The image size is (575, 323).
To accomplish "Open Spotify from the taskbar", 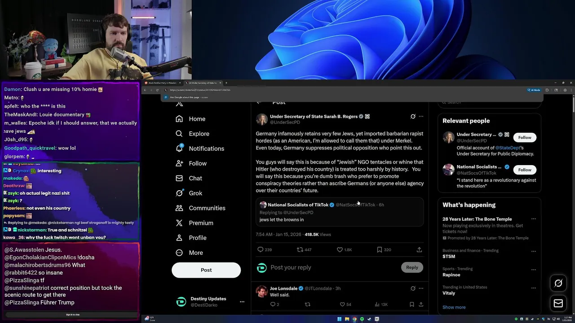I will 362,319.
